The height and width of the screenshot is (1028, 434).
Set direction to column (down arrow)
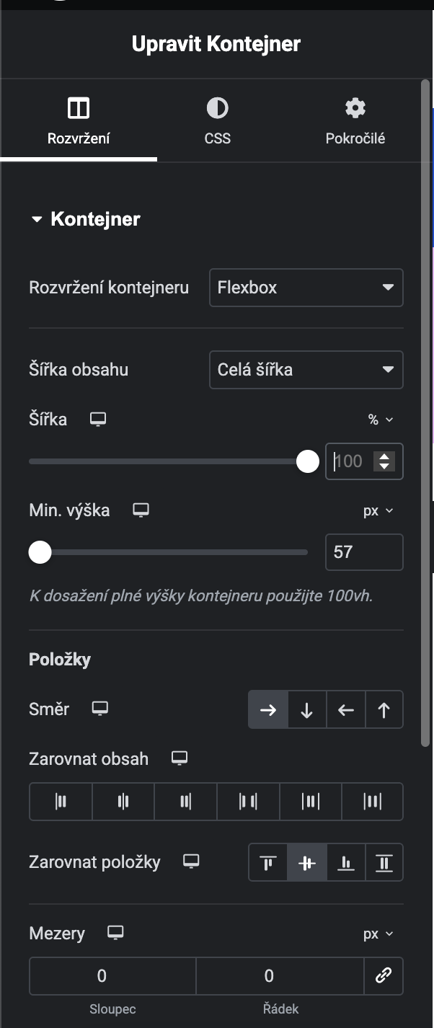307,710
